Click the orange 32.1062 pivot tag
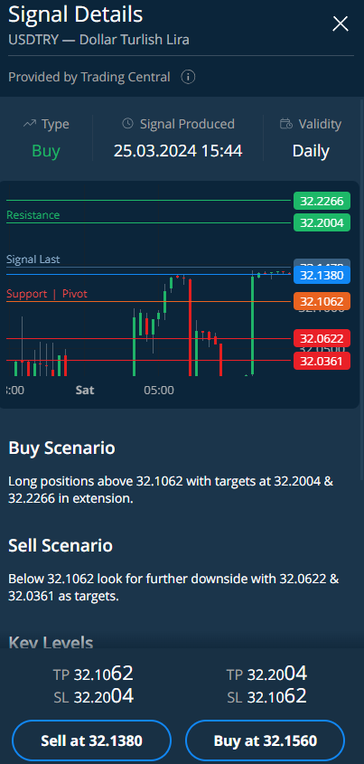This screenshot has width=364, height=764. point(322,301)
